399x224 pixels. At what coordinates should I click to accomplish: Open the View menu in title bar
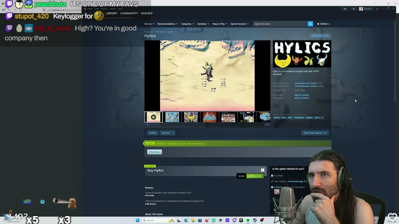click(97, 9)
